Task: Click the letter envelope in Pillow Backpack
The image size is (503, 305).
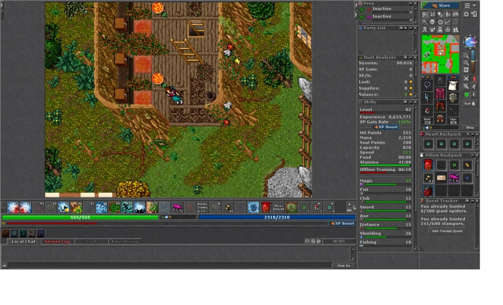Action: 441,178
